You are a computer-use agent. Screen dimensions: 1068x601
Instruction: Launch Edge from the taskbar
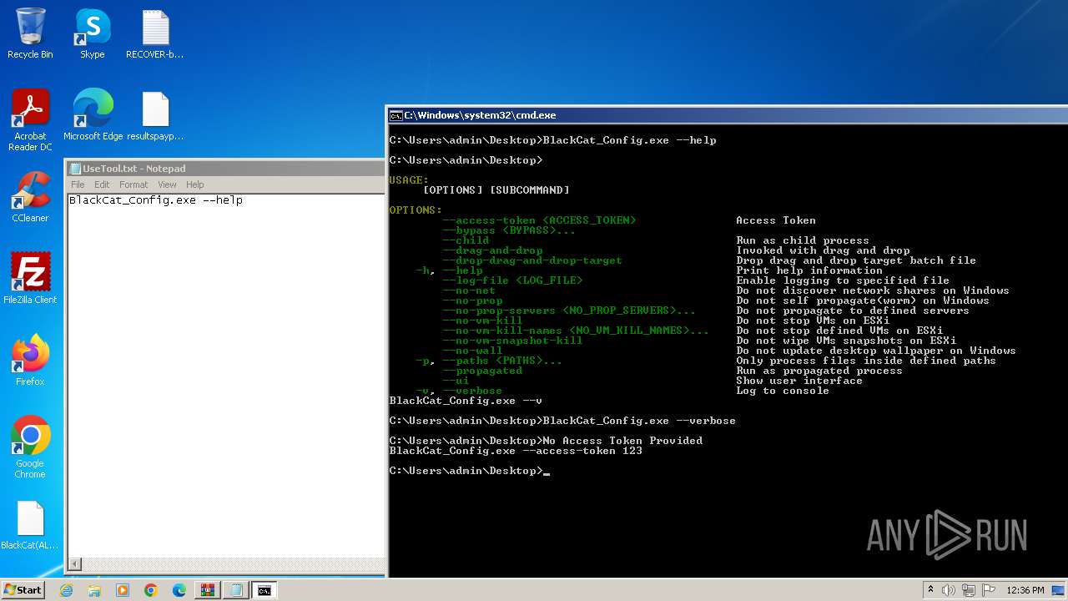pyautogui.click(x=179, y=590)
